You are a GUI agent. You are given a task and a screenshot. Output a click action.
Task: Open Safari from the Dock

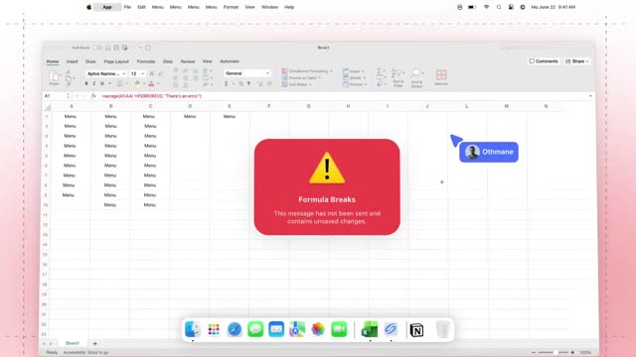click(x=235, y=329)
